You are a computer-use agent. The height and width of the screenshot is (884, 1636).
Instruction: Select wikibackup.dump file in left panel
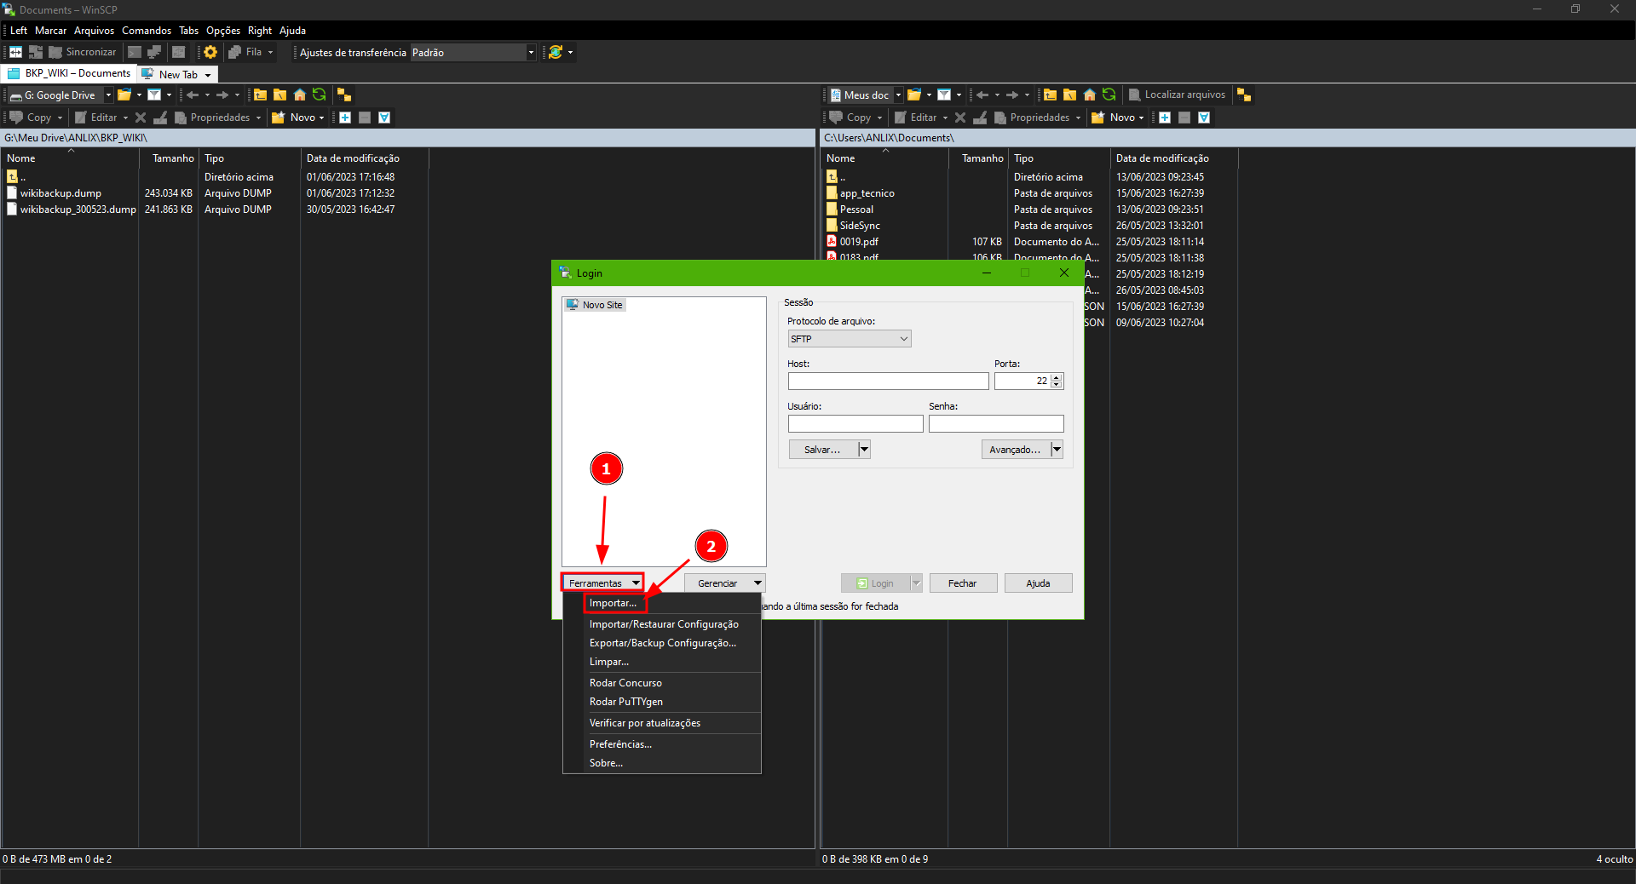pyautogui.click(x=60, y=193)
